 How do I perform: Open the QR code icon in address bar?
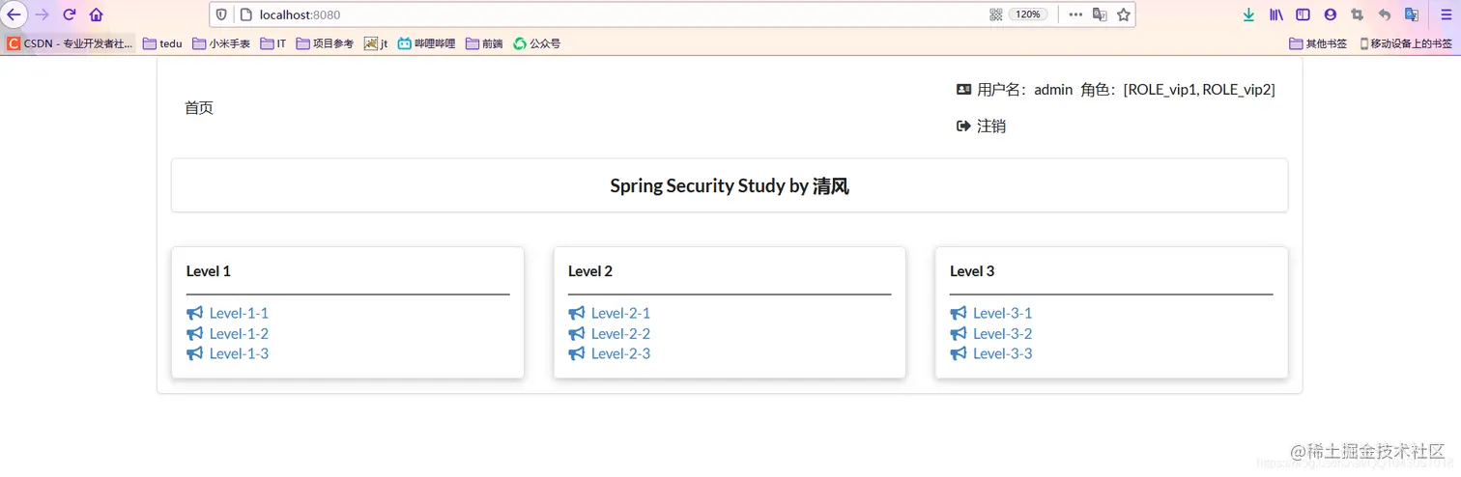(x=996, y=14)
